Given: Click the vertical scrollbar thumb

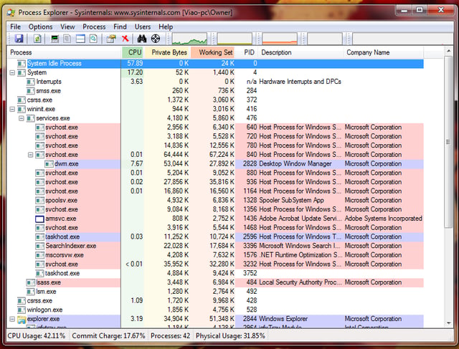Looking at the screenshot, I should point(448,142).
